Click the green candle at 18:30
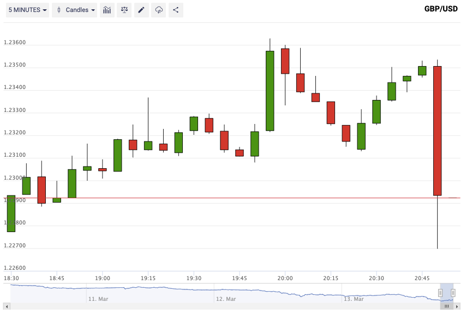 pos(11,214)
